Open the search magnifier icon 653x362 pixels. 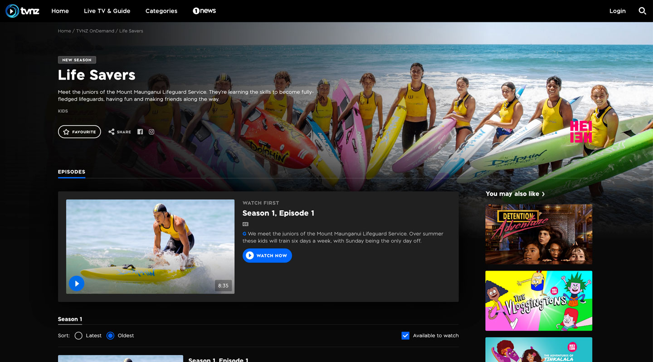point(642,11)
